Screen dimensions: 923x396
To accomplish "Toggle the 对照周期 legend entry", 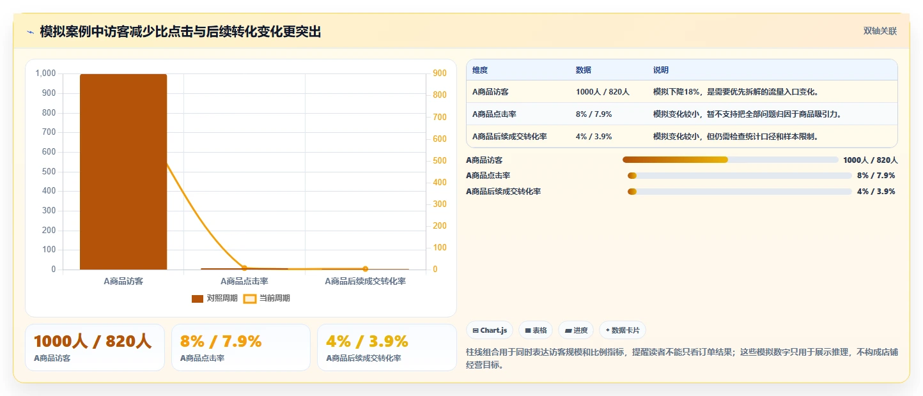I will click(x=215, y=298).
